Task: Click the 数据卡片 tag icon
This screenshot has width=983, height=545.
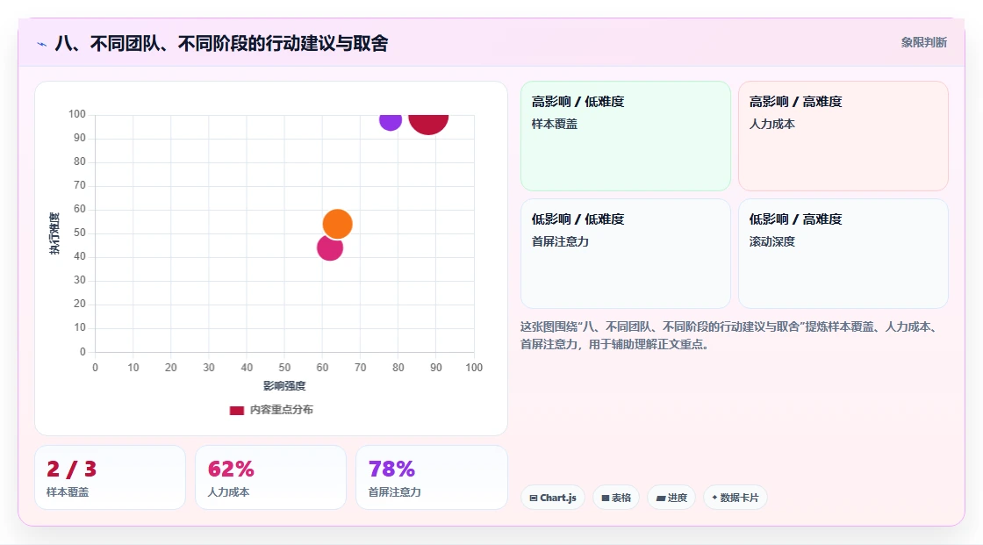Action: pos(714,498)
